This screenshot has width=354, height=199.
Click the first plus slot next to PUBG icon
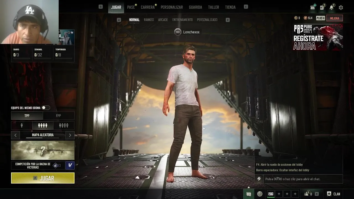[x=279, y=194]
